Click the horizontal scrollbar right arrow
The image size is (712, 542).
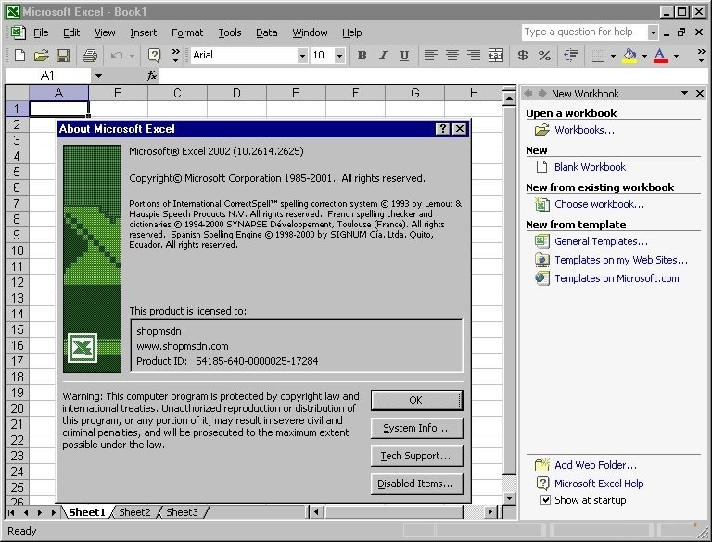point(489,512)
